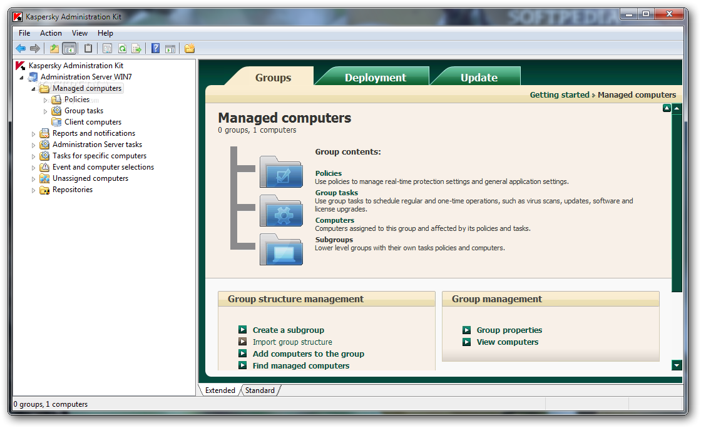Image resolution: width=701 pixels, height=428 pixels.
Task: Expand Administration Server tasks node
Action: click(33, 145)
